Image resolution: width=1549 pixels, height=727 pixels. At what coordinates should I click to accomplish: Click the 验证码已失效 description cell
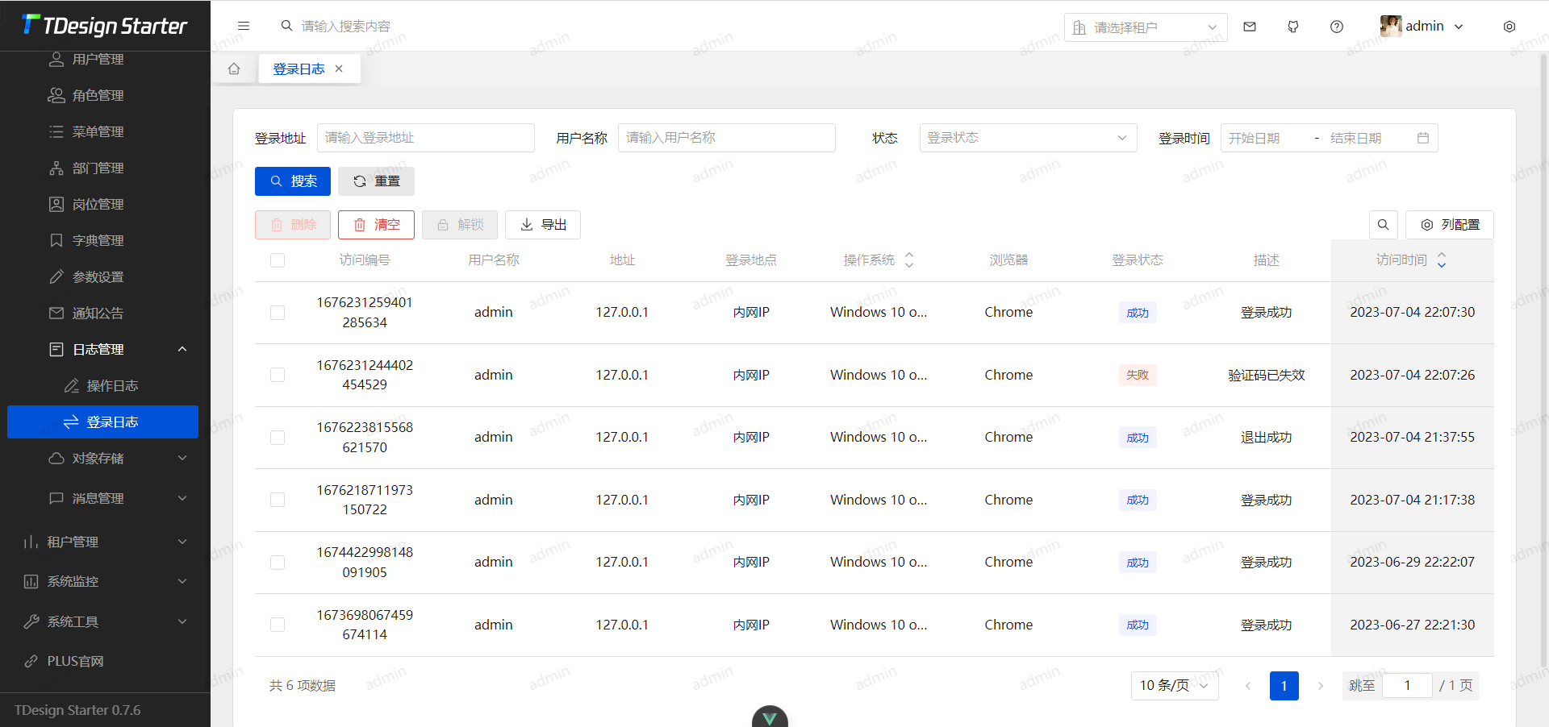pos(1267,375)
